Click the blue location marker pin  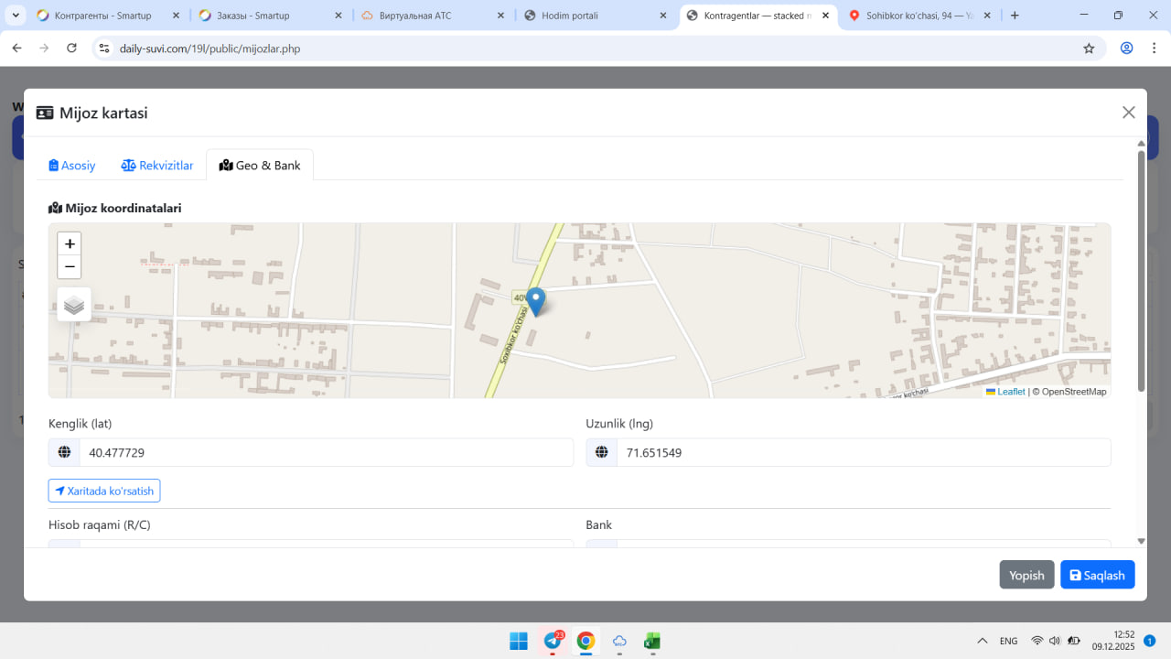pyautogui.click(x=536, y=300)
